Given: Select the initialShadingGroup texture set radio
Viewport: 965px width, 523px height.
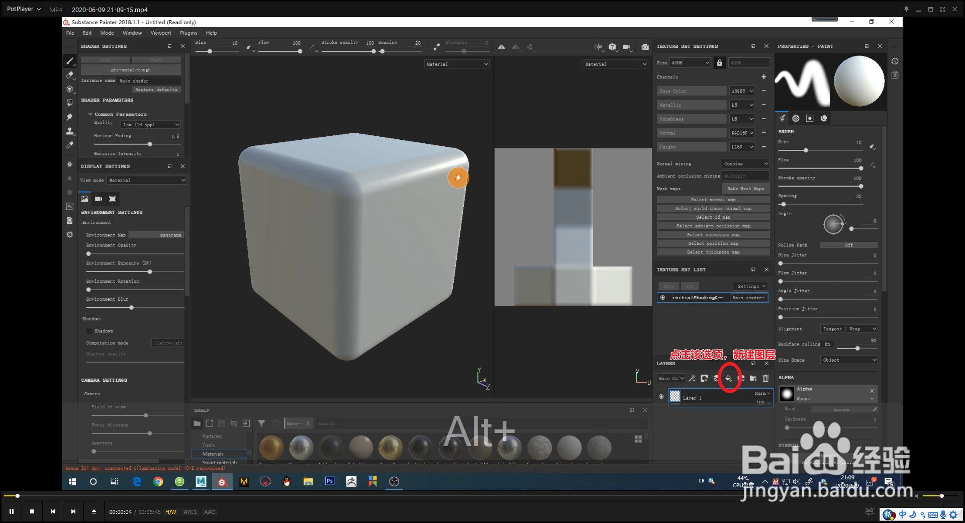Looking at the screenshot, I should [x=662, y=298].
